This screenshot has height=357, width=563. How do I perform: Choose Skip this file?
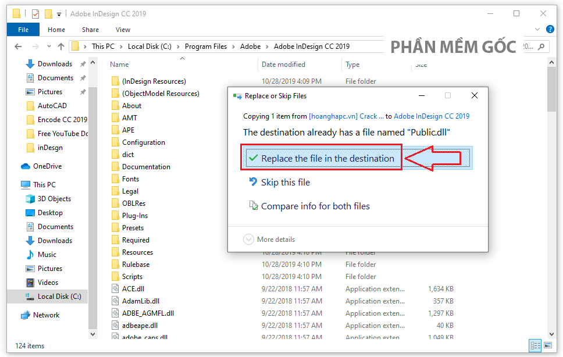tap(285, 183)
